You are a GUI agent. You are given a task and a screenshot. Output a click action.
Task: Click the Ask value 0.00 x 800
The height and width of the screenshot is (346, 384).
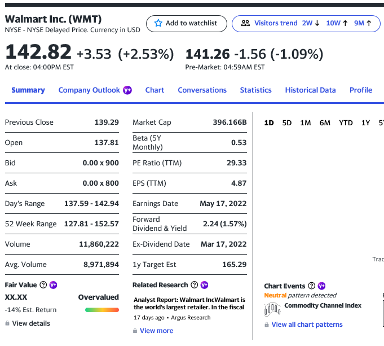[101, 183]
